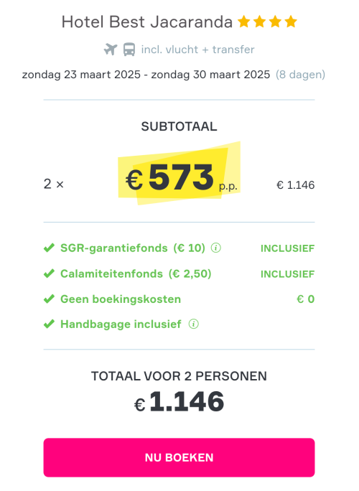Click the highlighted € 573 p.p. price
359x491 pixels.
[x=179, y=177]
